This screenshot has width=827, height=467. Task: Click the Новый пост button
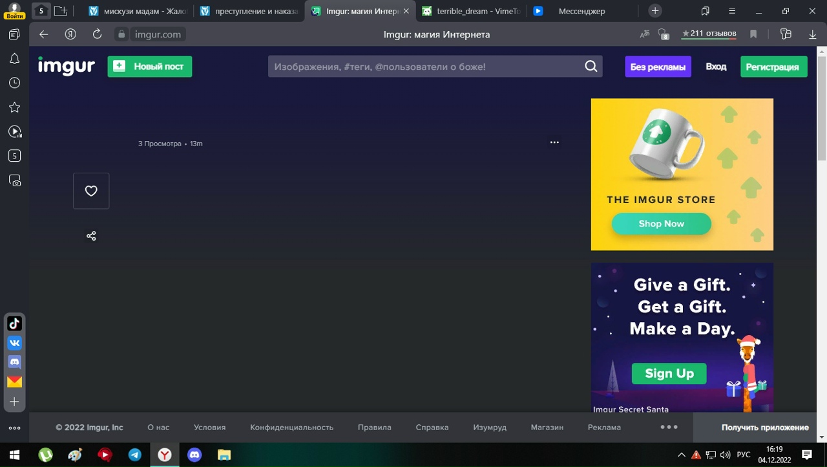(x=150, y=67)
